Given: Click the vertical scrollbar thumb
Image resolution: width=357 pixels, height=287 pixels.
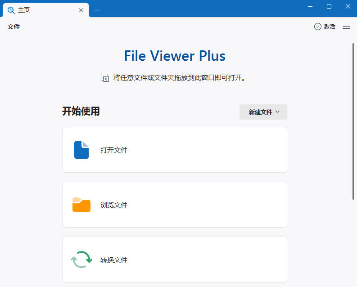Looking at the screenshot, I should [353, 121].
